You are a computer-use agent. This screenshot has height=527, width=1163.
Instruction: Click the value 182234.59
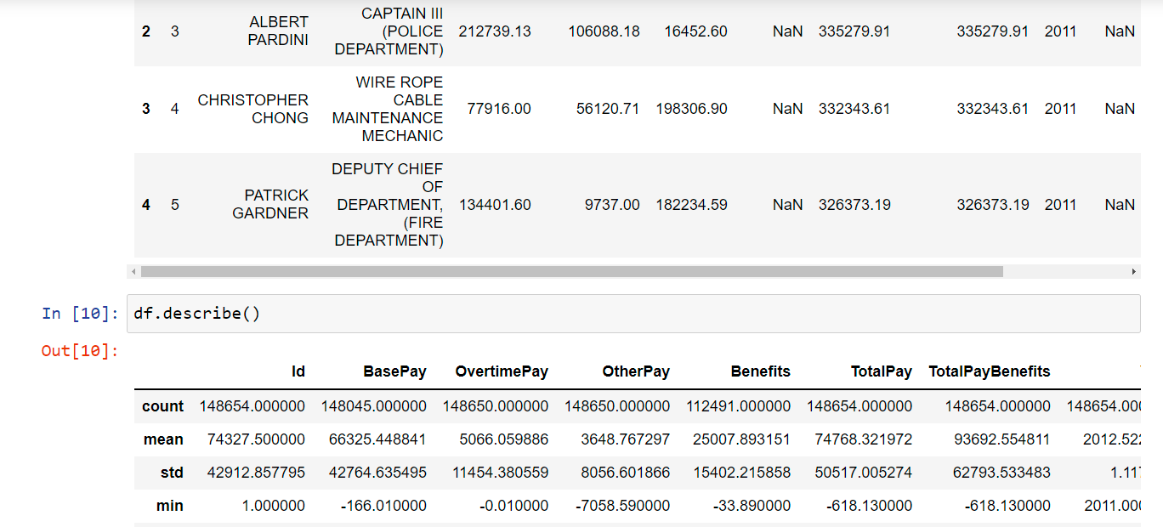(x=692, y=205)
